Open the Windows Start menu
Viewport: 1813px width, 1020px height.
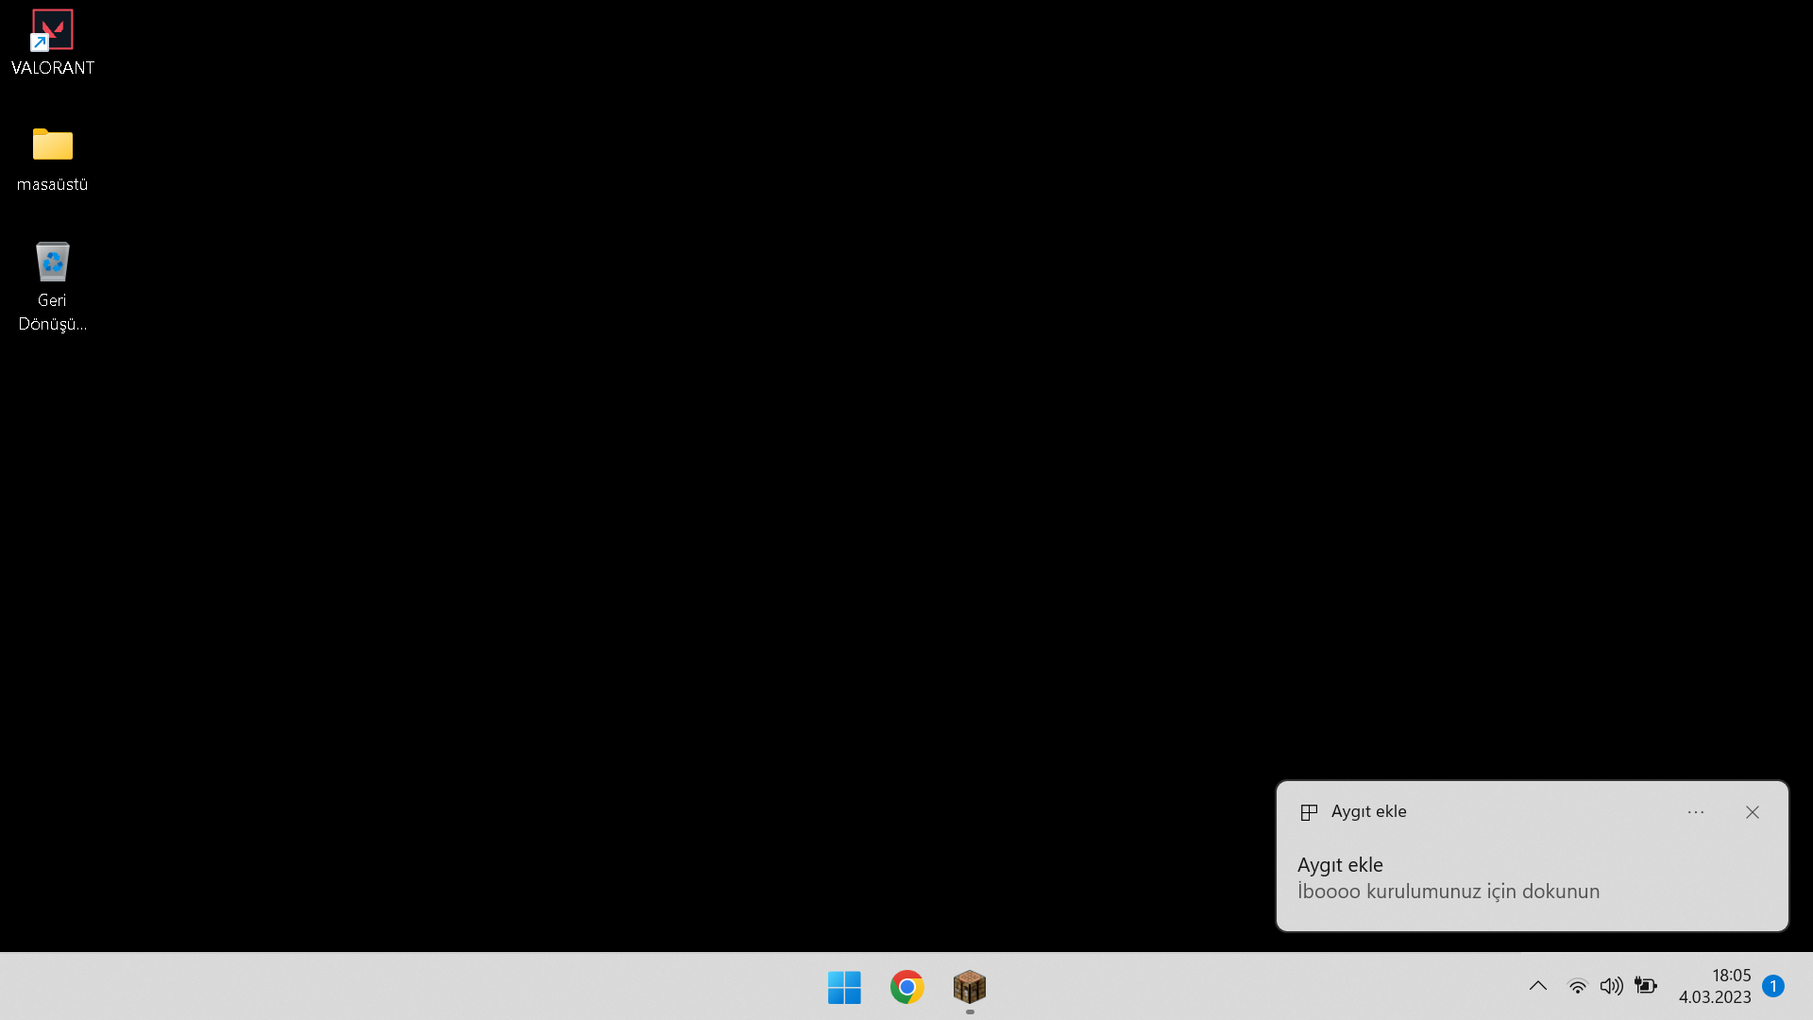pos(844,987)
